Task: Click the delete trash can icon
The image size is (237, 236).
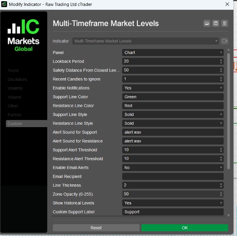Action: [x=225, y=23]
